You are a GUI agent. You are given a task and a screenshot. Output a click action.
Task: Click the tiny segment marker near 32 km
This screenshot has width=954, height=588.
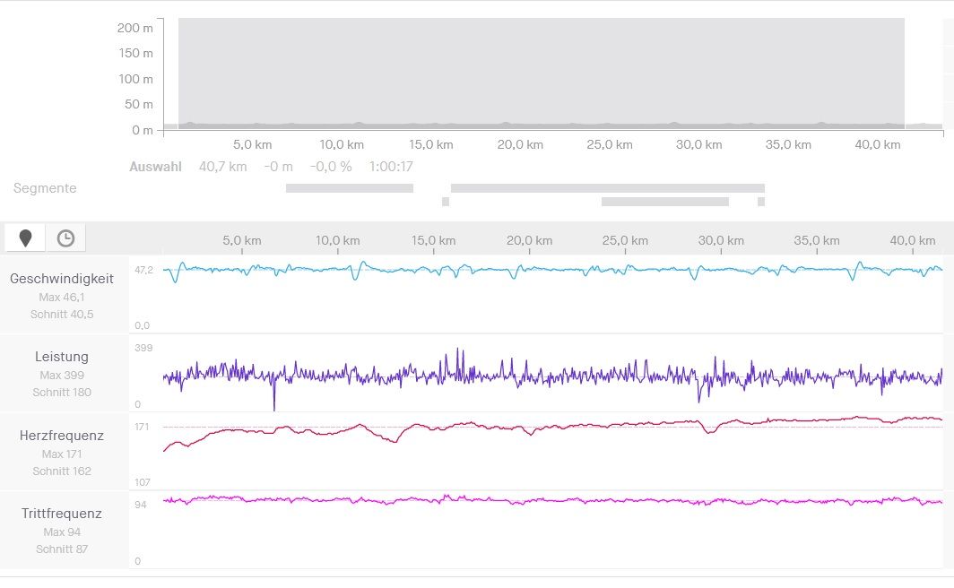pos(761,202)
